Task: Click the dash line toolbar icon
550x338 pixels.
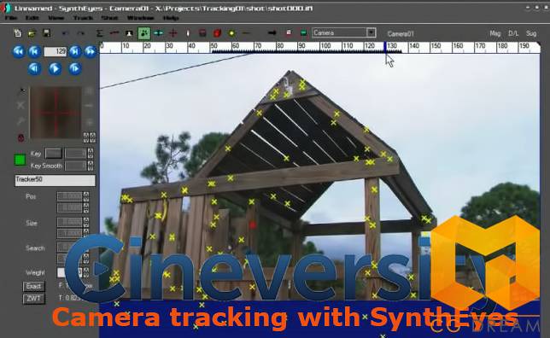Action: (247, 33)
